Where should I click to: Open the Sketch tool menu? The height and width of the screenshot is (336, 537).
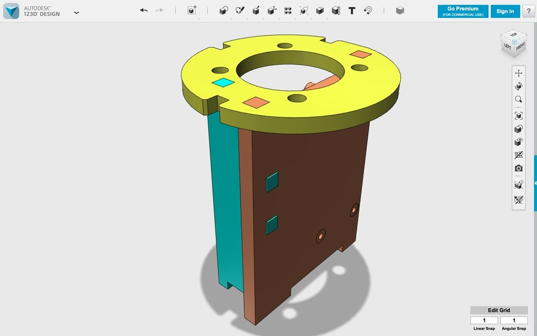(240, 10)
